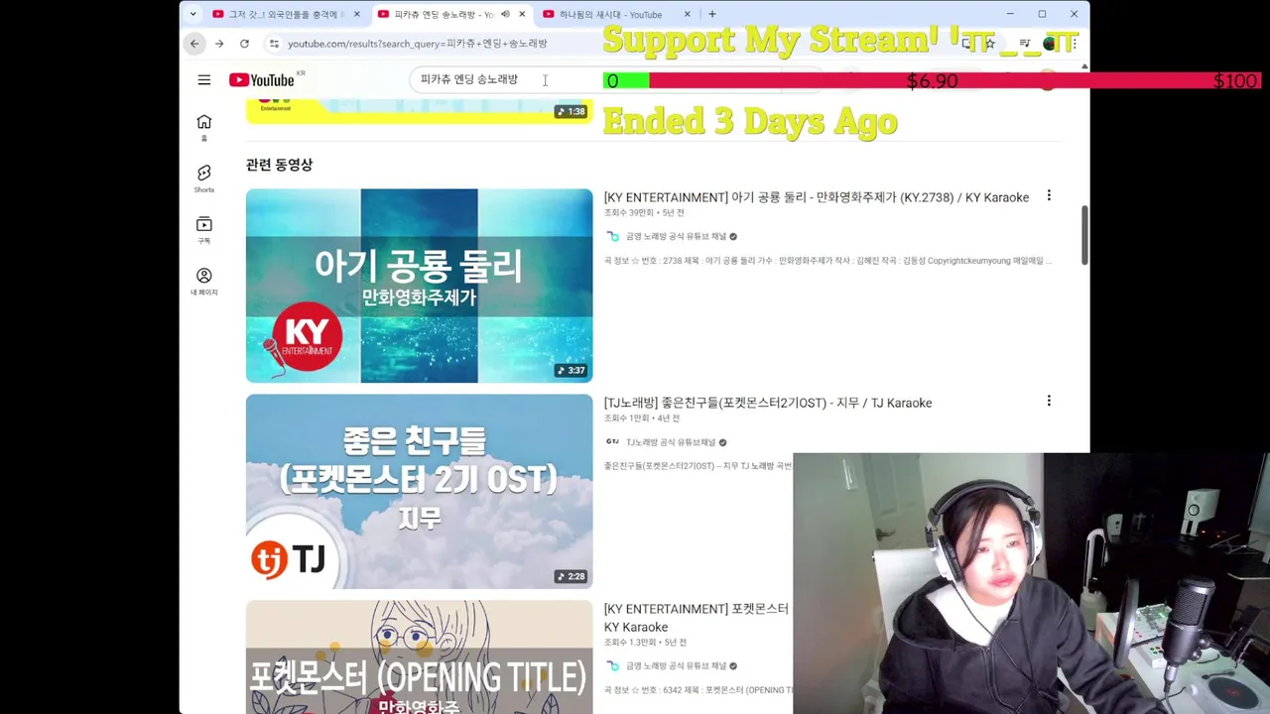Screen dimensions: 1270x714
Task: Open the title '[KY ENTERTAINMENT] 포켓몬스터' KY Karaoke
Action: click(x=697, y=618)
